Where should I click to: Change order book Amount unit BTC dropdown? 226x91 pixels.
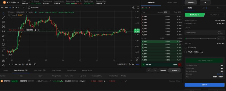[x=166, y=12]
